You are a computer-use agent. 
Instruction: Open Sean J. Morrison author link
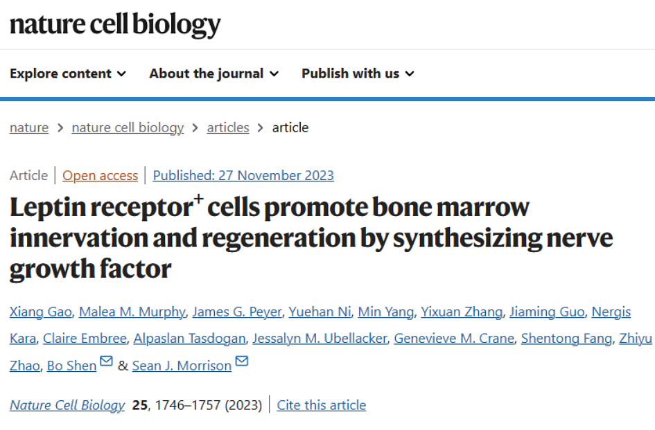tap(182, 366)
